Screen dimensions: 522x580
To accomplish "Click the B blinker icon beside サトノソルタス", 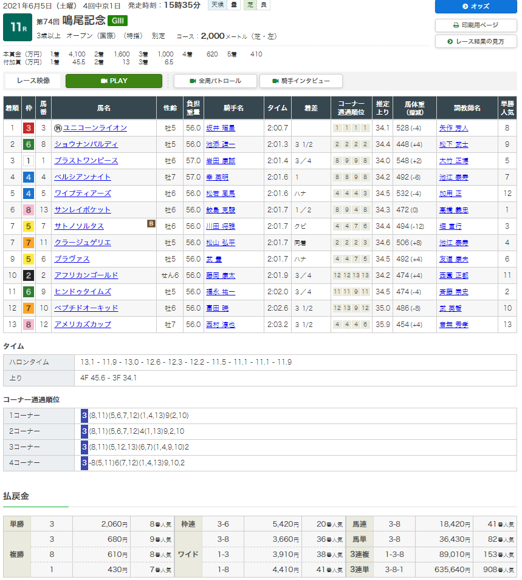I will (x=151, y=224).
